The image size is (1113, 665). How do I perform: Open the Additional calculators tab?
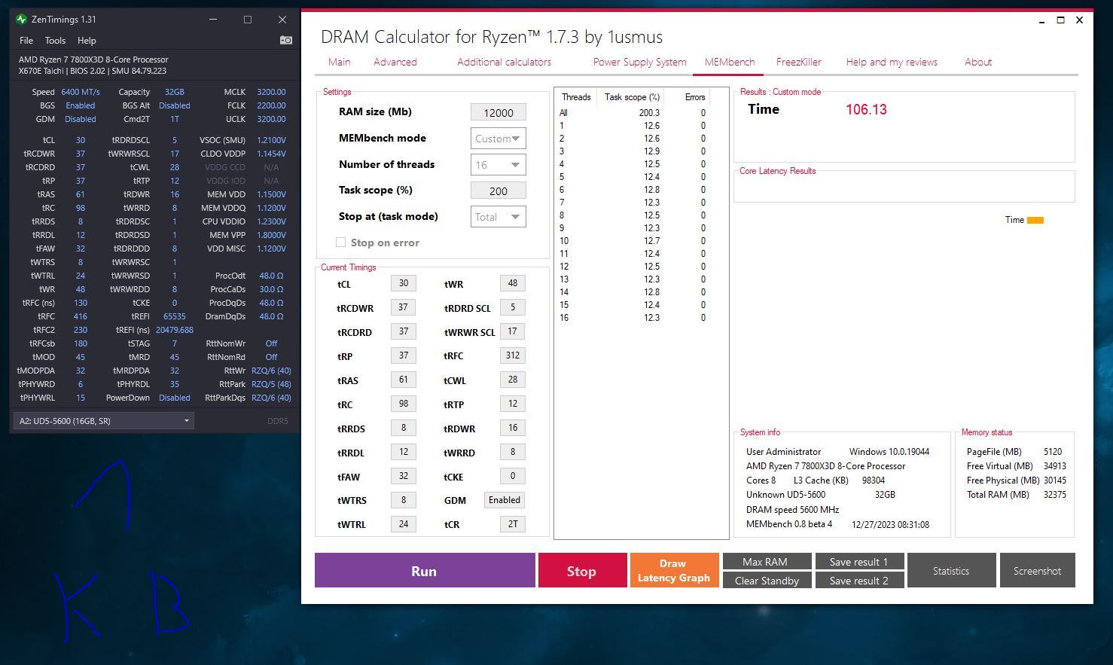(x=504, y=62)
